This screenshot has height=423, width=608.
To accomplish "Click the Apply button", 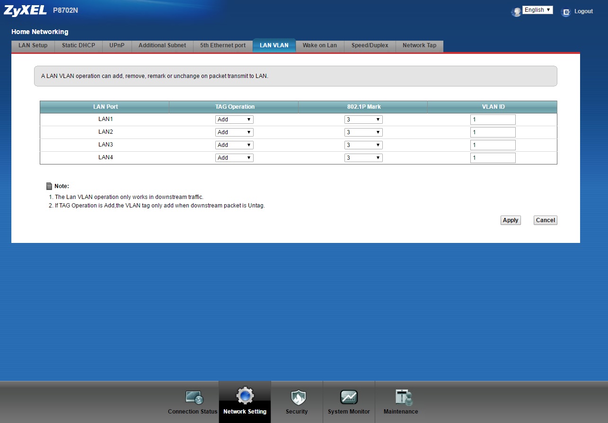I will [x=511, y=220].
